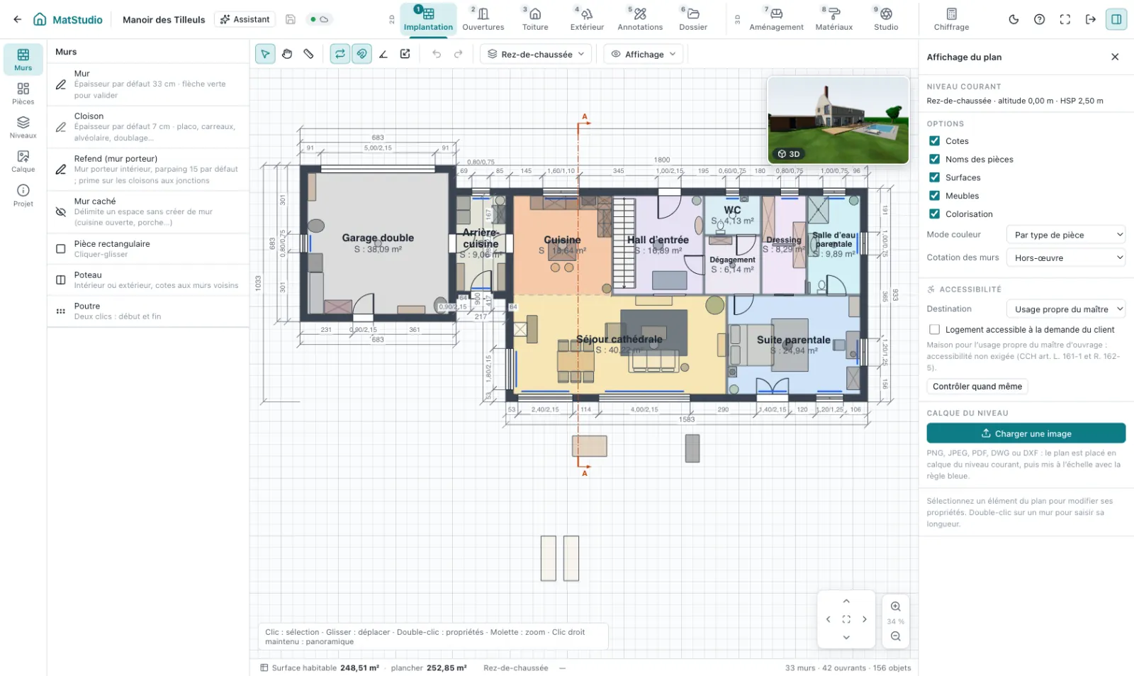The image size is (1134, 676).
Task: Zoom in on the plan
Action: (x=896, y=606)
